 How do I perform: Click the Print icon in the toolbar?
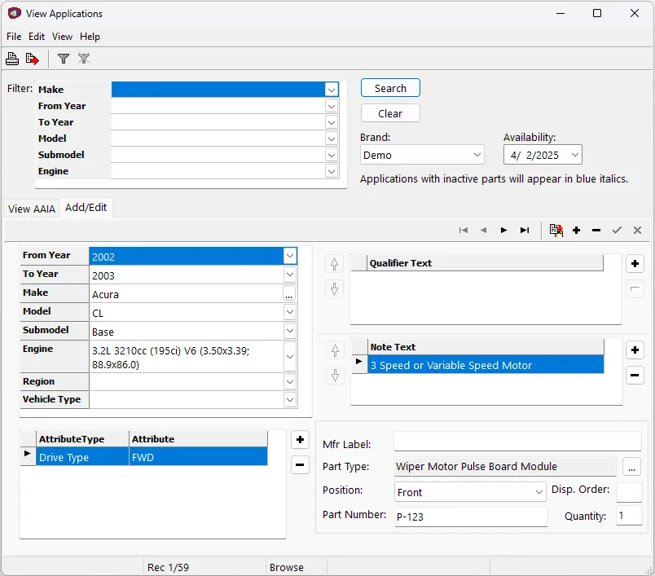pyautogui.click(x=12, y=59)
